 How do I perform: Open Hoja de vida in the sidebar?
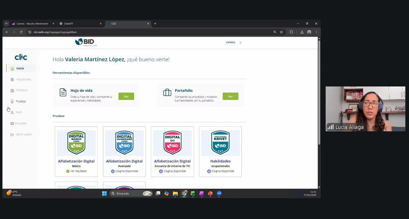coord(20,80)
